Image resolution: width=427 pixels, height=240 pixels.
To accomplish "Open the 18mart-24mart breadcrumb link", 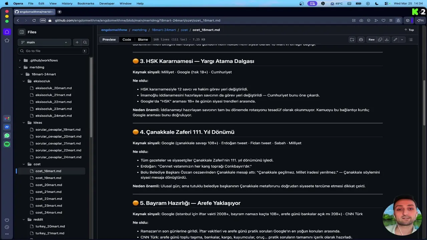I will [163, 30].
